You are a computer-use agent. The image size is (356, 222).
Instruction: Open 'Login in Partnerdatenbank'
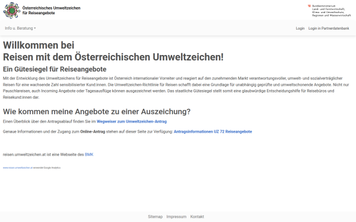329,28
